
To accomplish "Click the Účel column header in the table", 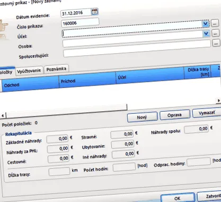I will pos(150,75).
